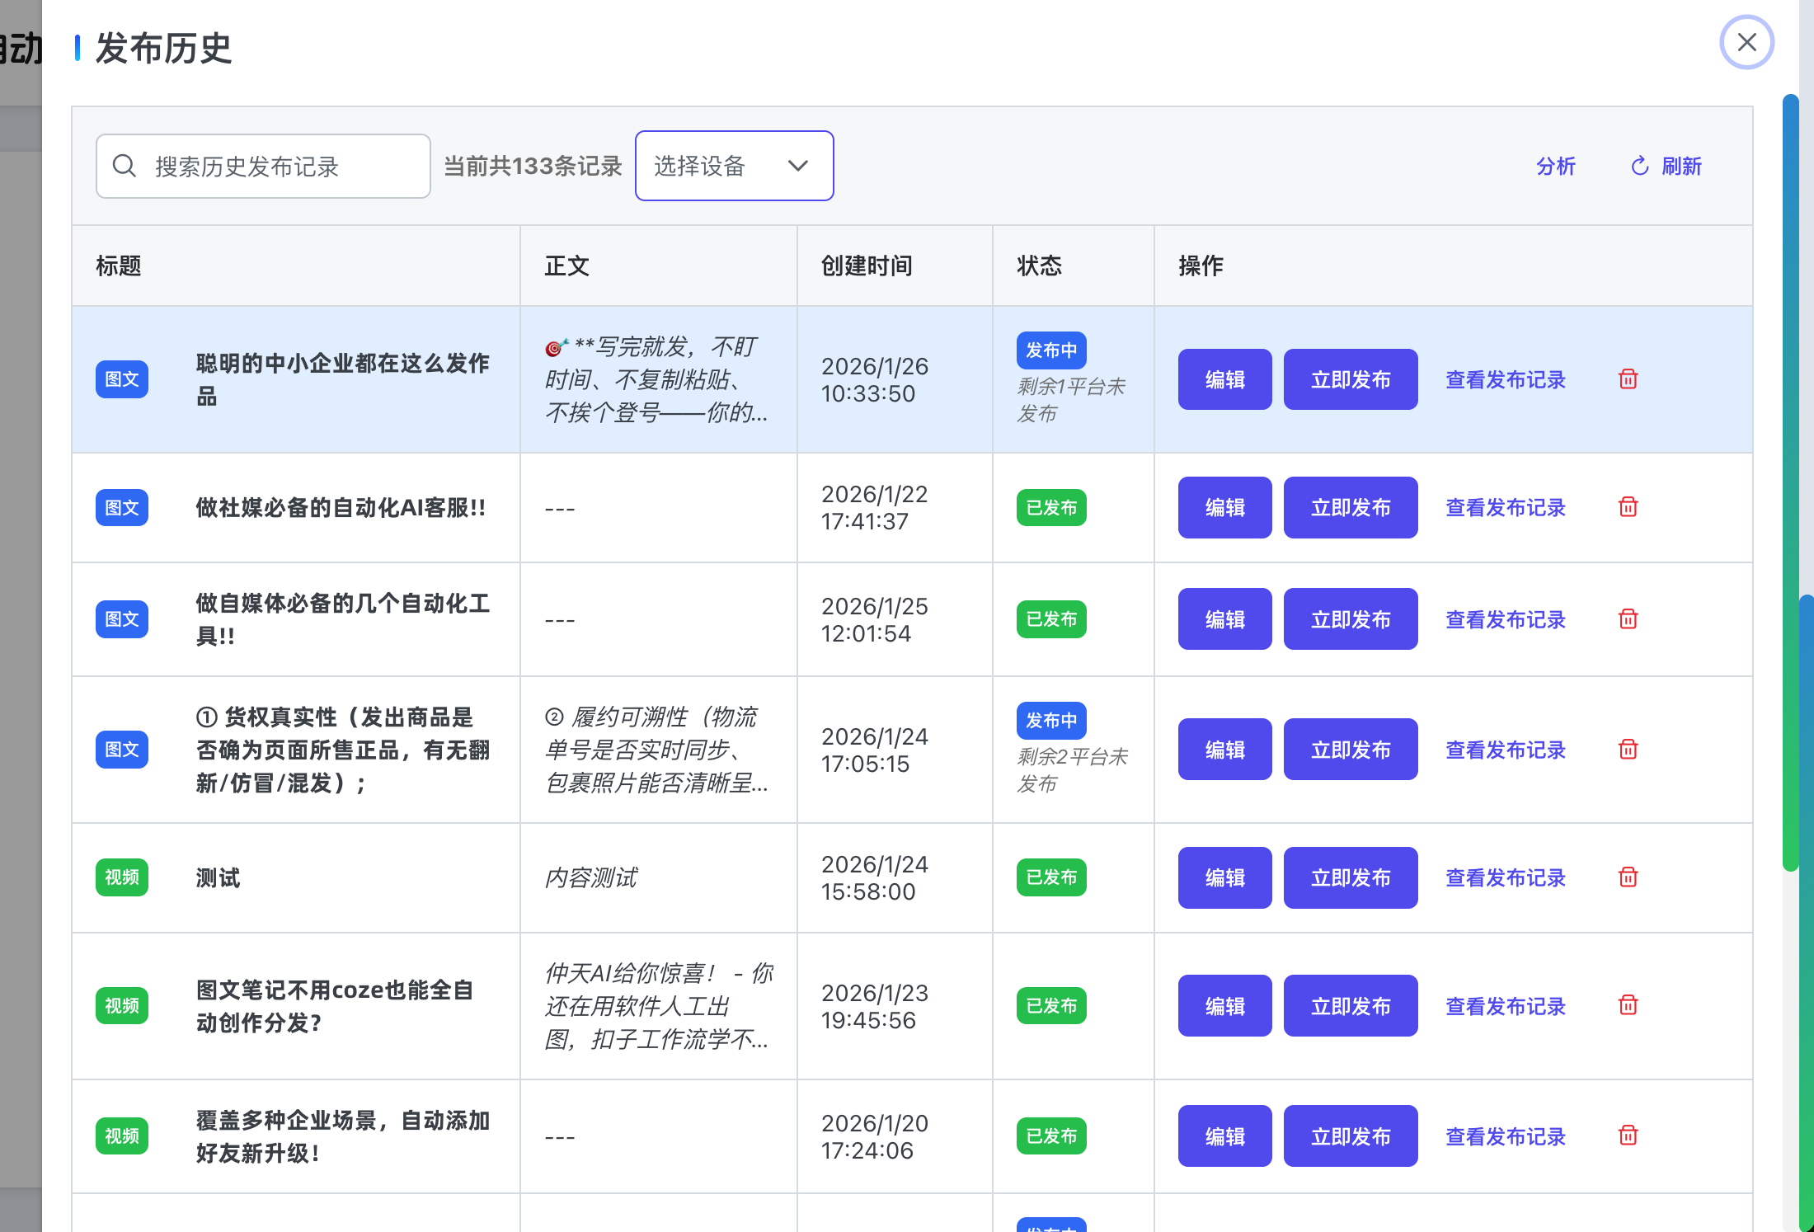Click the chevron arrow in 选择设备
This screenshot has height=1232, width=1814.
[x=797, y=166]
